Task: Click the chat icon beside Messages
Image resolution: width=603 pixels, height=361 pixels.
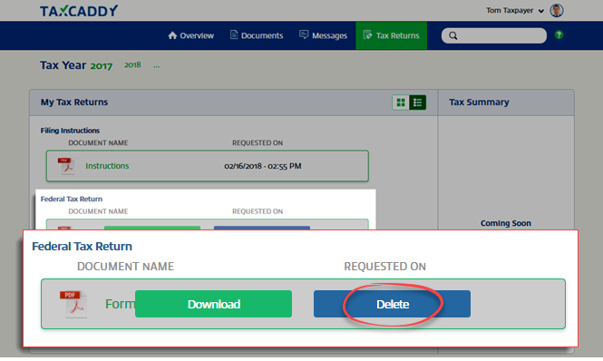Action: (x=304, y=35)
